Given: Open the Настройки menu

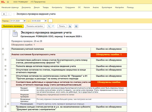Looking at the screenshot, I should tap(119, 7).
